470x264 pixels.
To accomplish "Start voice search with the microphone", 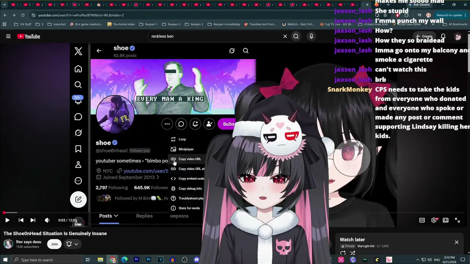I will pyautogui.click(x=311, y=36).
